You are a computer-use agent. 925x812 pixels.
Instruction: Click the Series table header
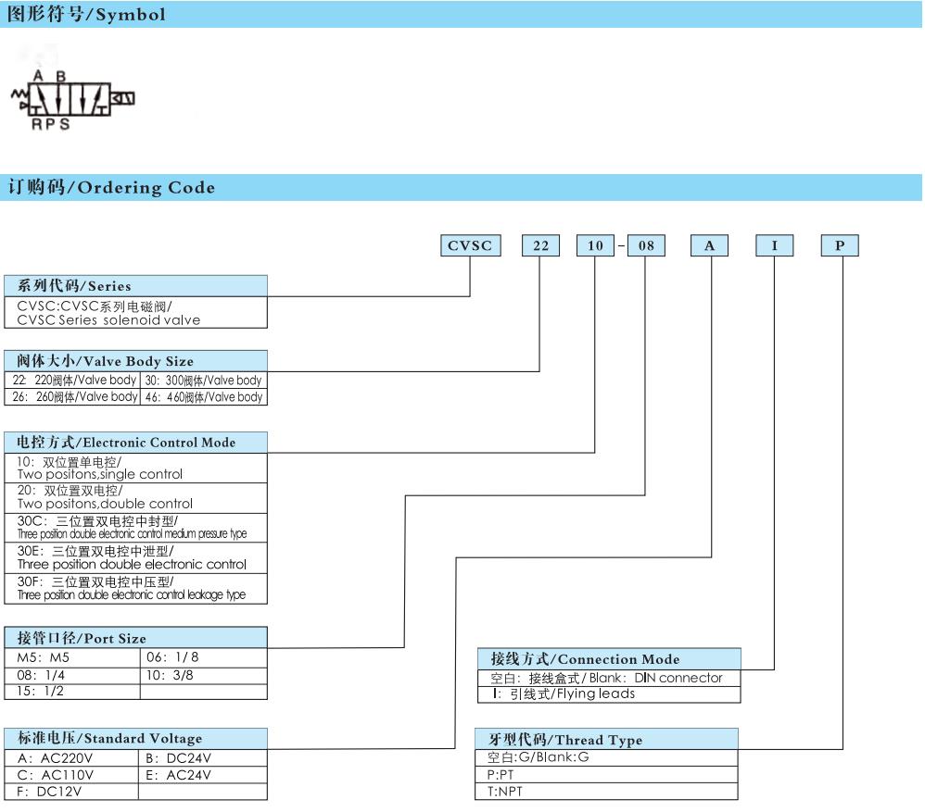[x=135, y=286]
